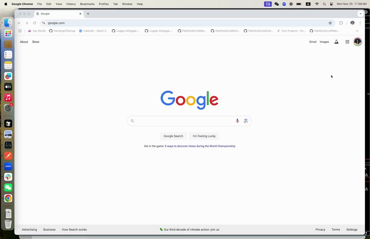370x239 pixels.
Task: Open Chrome's three-dot menu
Action: pos(360,23)
